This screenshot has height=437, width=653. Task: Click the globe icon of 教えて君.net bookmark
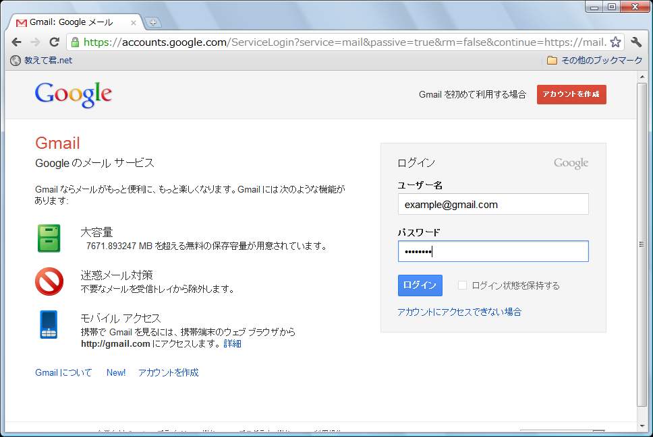click(x=16, y=61)
